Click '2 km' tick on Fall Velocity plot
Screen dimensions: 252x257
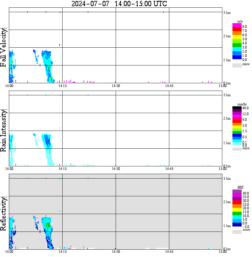click(x=227, y=36)
